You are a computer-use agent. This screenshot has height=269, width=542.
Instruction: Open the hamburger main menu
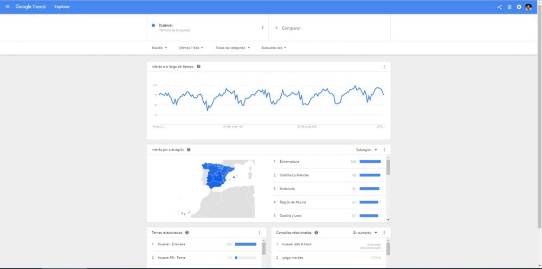[8, 7]
